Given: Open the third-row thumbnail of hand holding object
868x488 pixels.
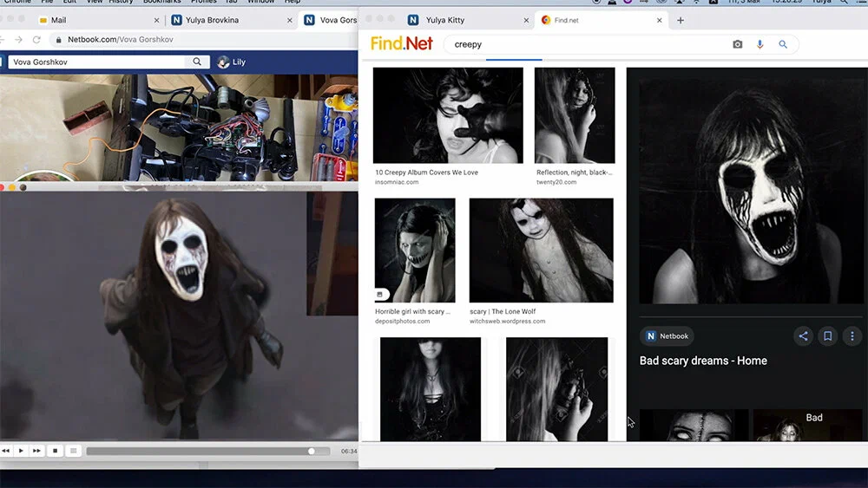Looking at the screenshot, I should point(557,389).
